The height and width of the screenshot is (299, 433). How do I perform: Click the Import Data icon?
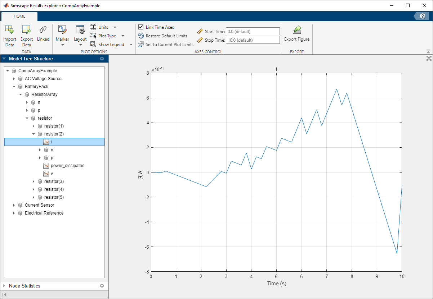[10, 30]
